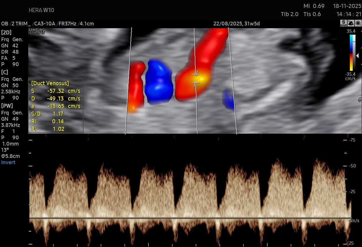Select the 13° Doppler angle value
This screenshot has height=247, width=362.
point(5,150)
